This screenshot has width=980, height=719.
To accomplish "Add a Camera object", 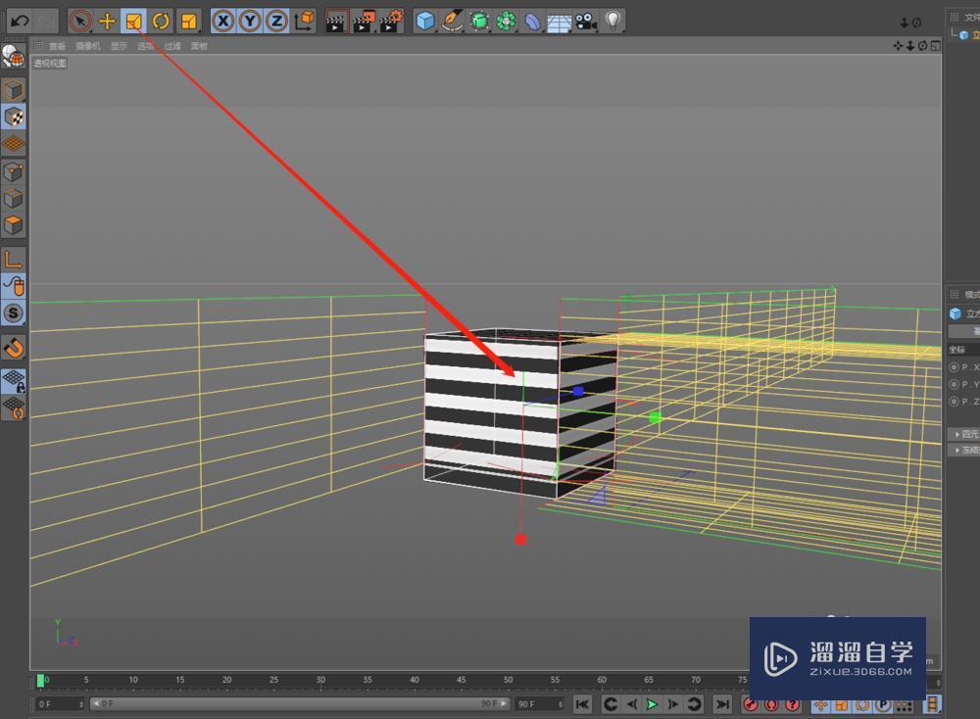I will tap(586, 22).
